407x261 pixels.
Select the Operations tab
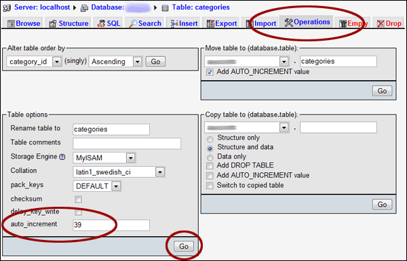coord(307,22)
